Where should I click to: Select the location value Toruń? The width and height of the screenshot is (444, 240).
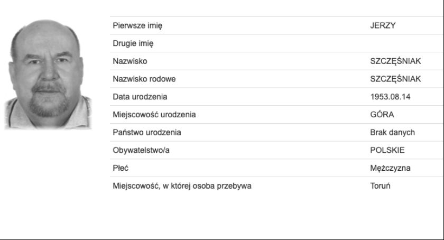pos(380,186)
